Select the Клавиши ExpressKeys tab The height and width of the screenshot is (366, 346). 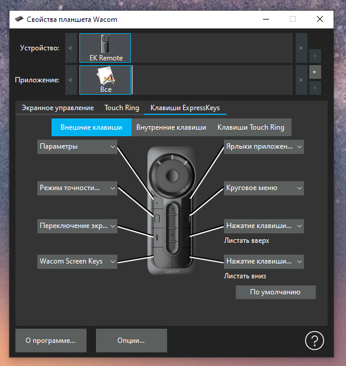coord(185,108)
